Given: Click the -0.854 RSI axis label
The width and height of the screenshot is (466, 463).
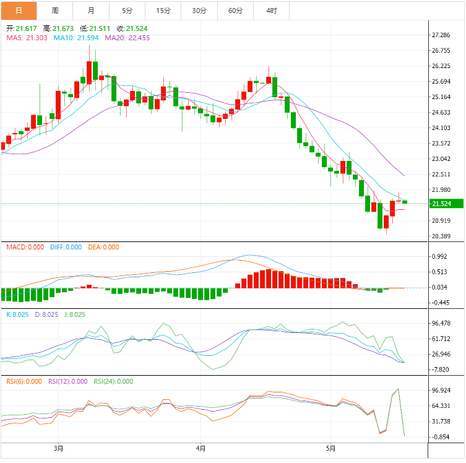Looking at the screenshot, I should [x=441, y=436].
